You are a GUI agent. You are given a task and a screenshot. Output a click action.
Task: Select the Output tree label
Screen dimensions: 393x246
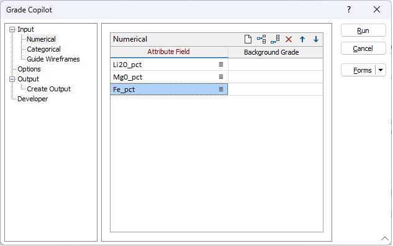click(x=28, y=79)
